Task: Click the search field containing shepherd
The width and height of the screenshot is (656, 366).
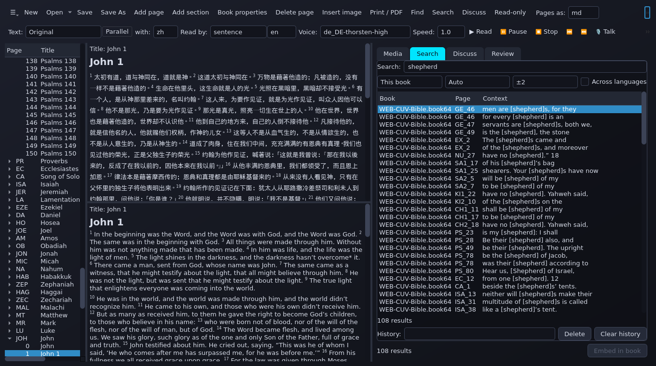Action: click(x=525, y=67)
